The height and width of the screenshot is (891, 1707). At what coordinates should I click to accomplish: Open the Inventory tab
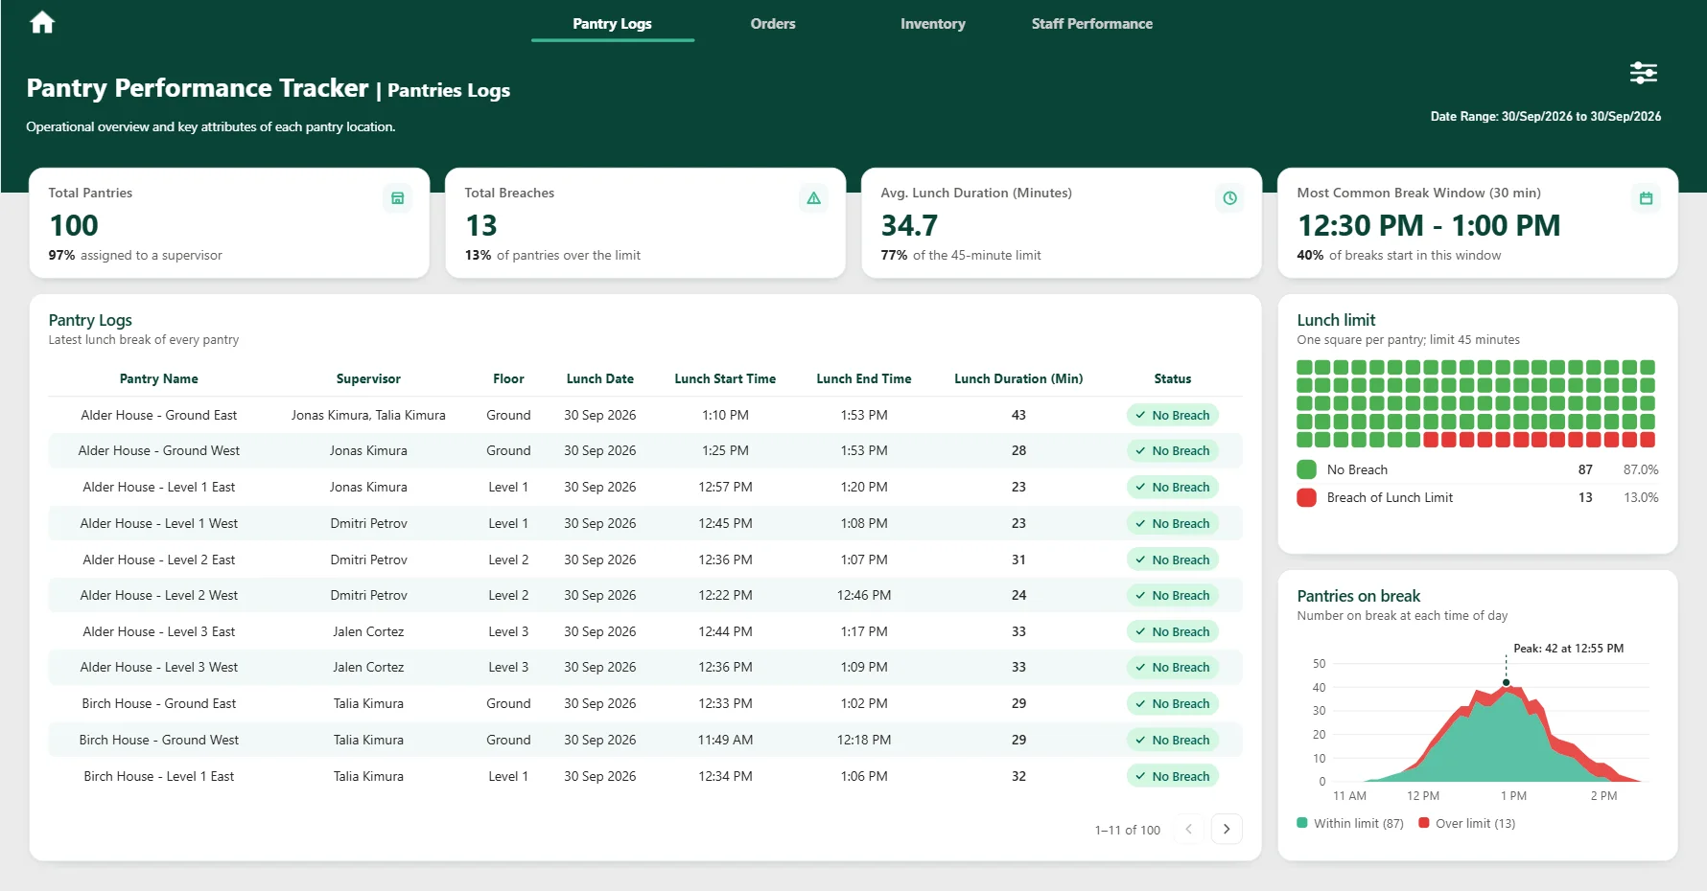933,24
